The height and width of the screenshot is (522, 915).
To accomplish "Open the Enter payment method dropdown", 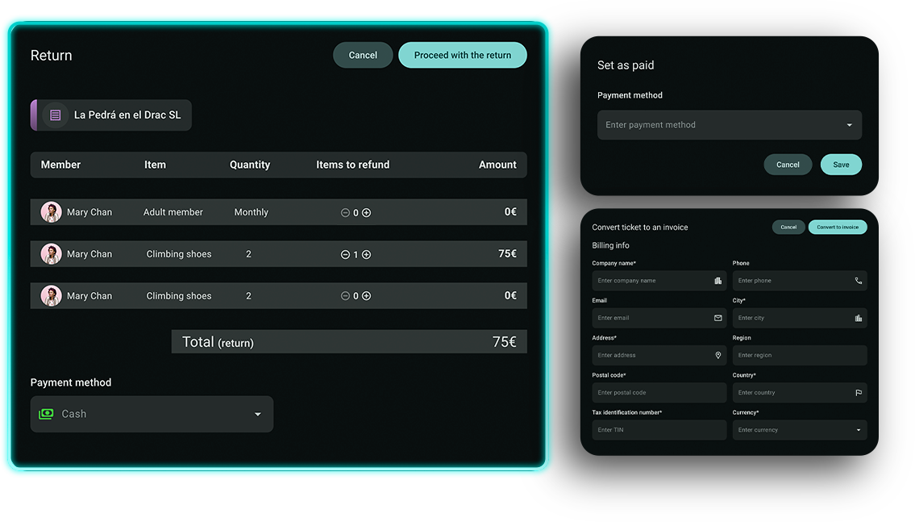I will pyautogui.click(x=849, y=125).
